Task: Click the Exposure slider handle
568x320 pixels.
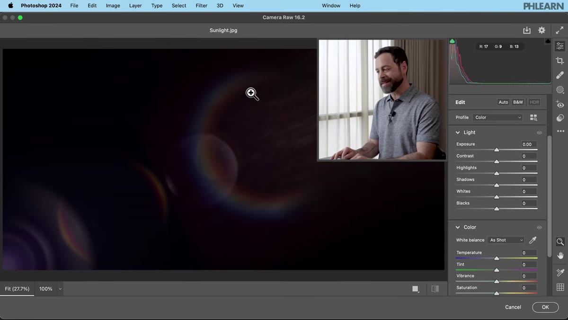Action: point(497,150)
